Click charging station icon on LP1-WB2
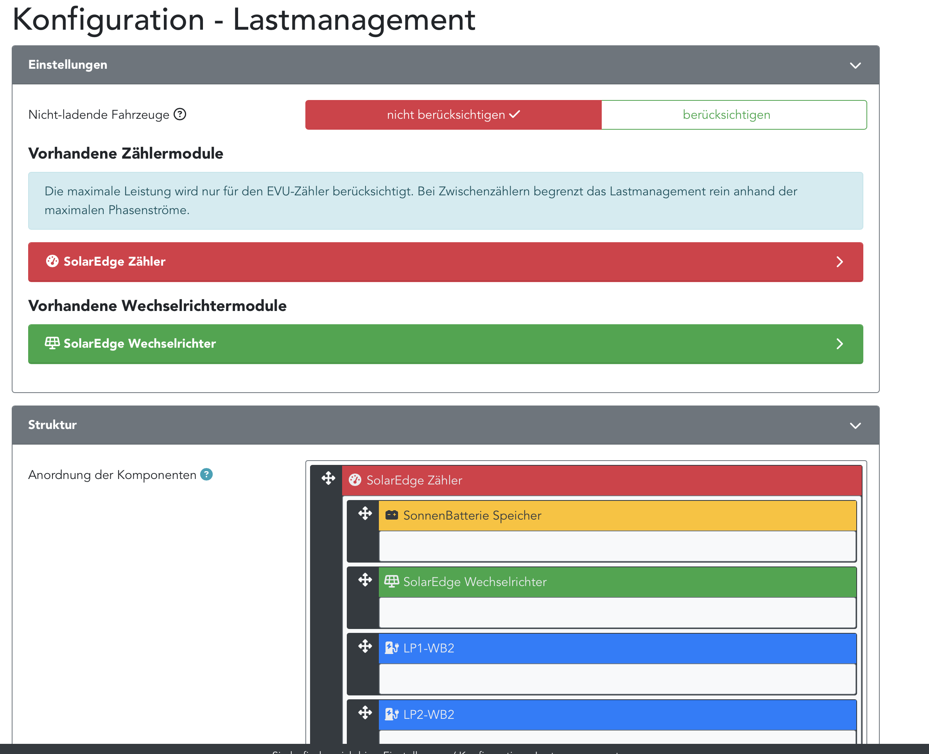Image resolution: width=929 pixels, height=754 pixels. point(391,648)
